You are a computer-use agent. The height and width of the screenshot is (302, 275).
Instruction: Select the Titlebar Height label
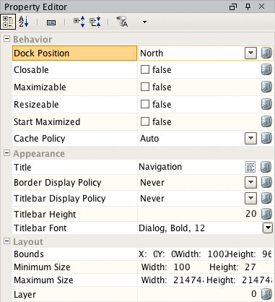click(45, 215)
